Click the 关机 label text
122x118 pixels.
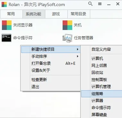78,25
